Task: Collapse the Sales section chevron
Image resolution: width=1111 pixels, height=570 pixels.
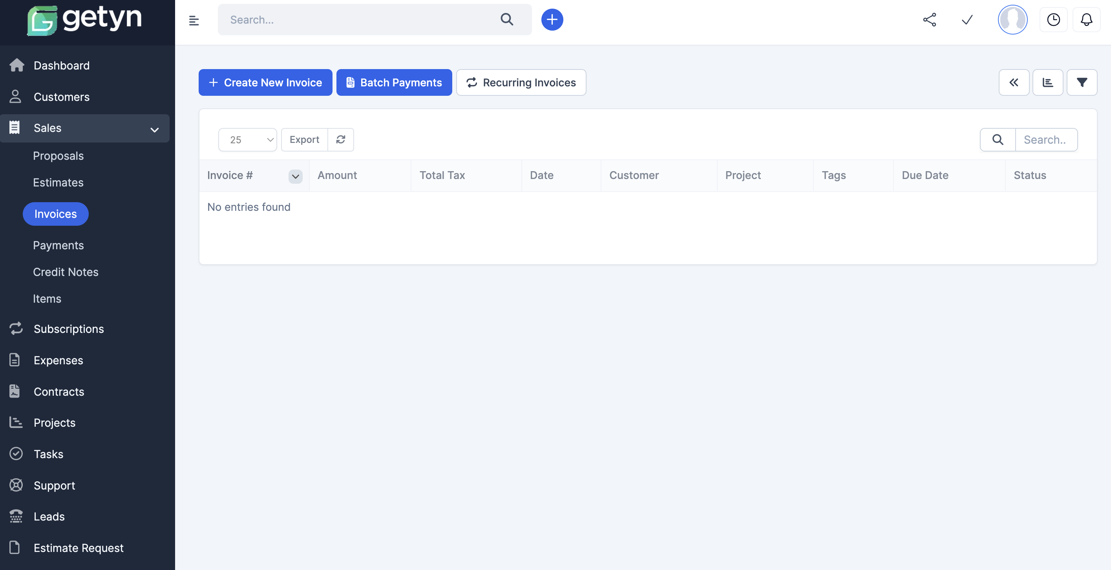Action: point(154,128)
